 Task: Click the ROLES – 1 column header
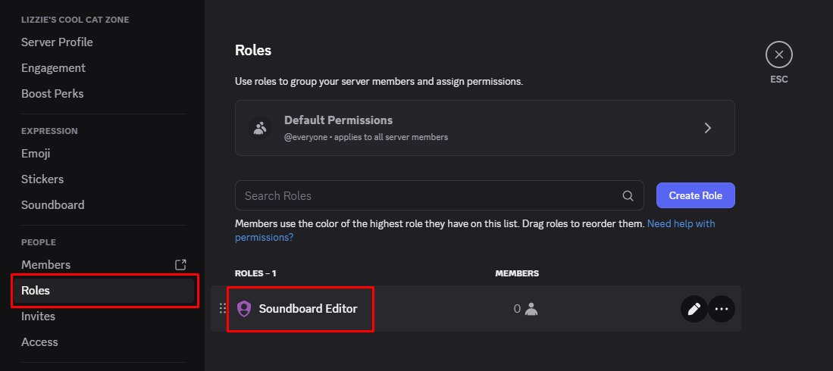pyautogui.click(x=255, y=274)
